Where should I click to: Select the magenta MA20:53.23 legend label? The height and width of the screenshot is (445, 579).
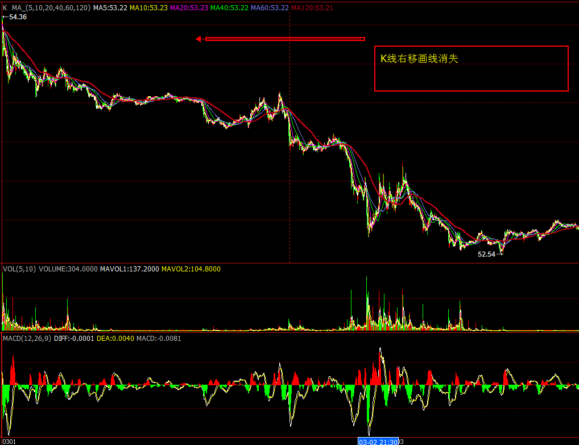(189, 8)
